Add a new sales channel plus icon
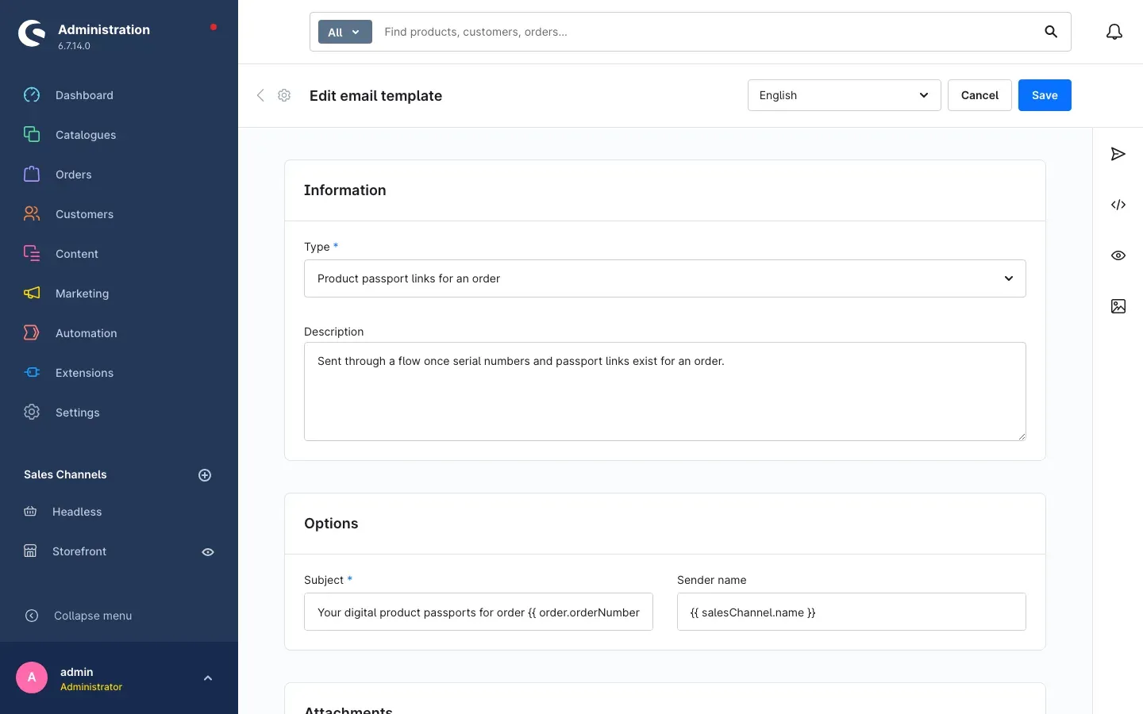The image size is (1143, 714). (205, 475)
